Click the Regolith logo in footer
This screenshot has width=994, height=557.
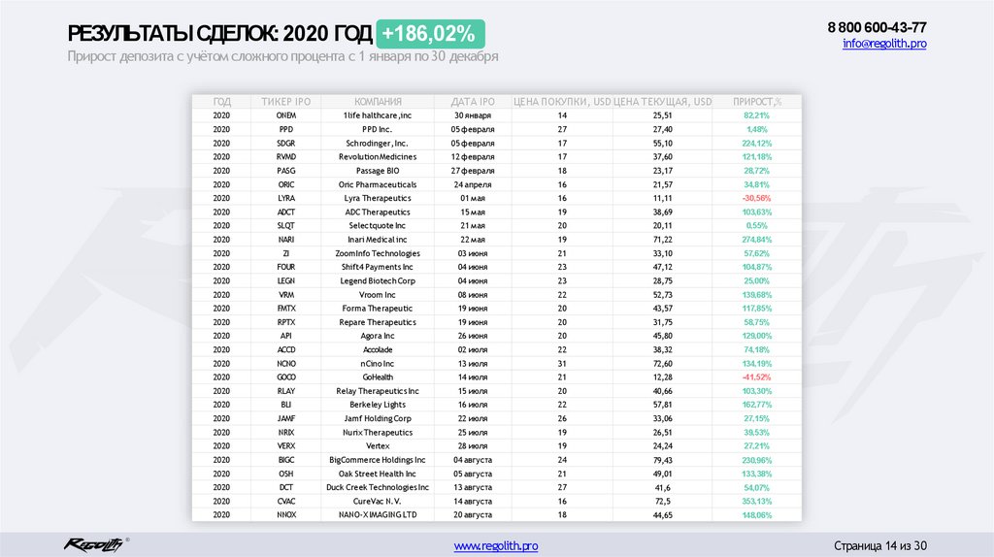pyautogui.click(x=95, y=544)
